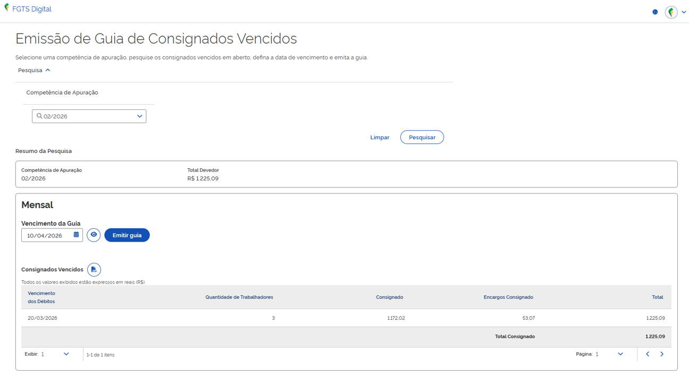Toggle the eye preview icon next to Emitir guia
689x376 pixels.
(x=94, y=235)
